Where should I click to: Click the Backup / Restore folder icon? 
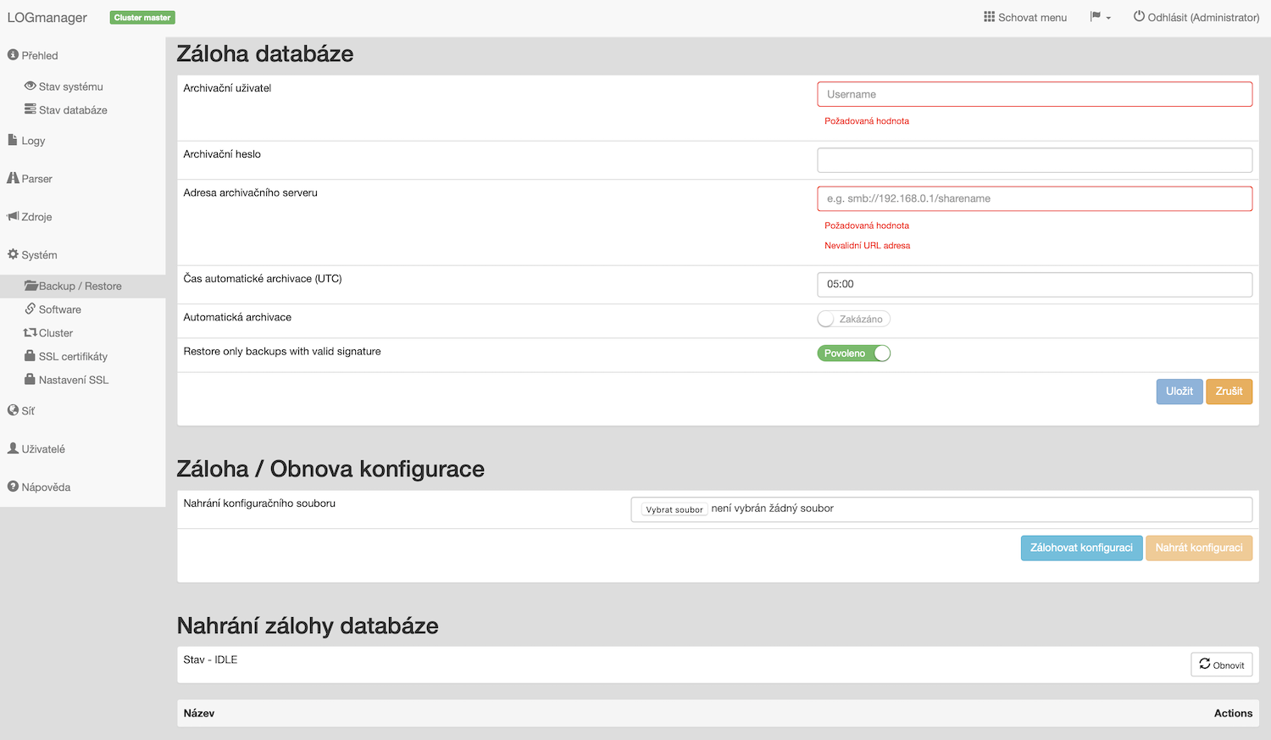coord(31,286)
